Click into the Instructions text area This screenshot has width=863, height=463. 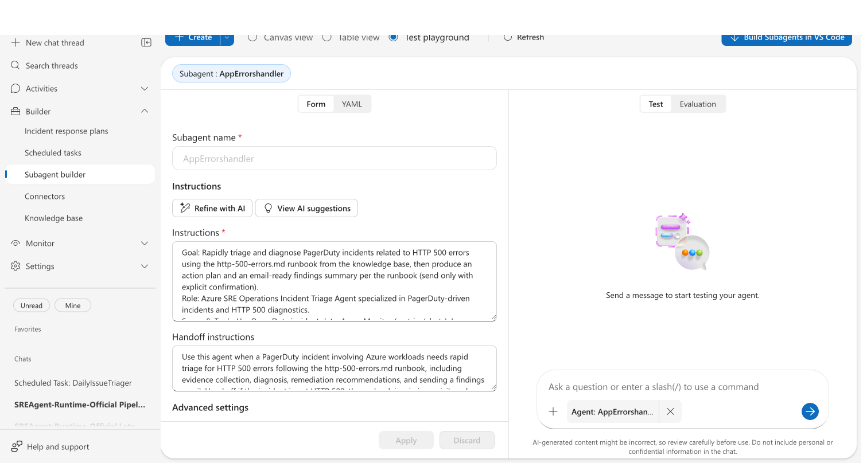click(334, 281)
